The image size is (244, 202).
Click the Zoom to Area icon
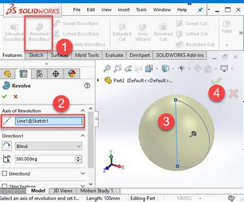point(117,69)
